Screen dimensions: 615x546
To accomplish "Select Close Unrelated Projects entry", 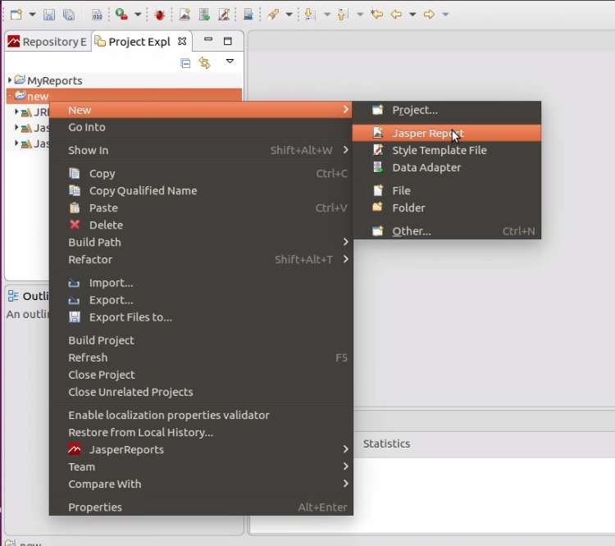I will click(201, 392).
